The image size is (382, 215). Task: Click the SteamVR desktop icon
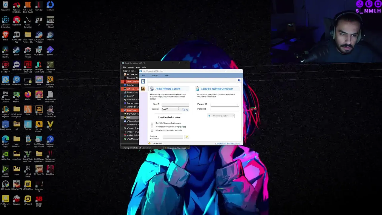point(50,36)
